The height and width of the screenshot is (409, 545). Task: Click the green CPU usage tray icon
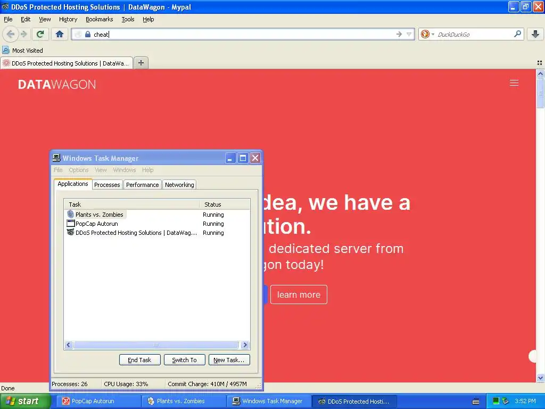496,401
